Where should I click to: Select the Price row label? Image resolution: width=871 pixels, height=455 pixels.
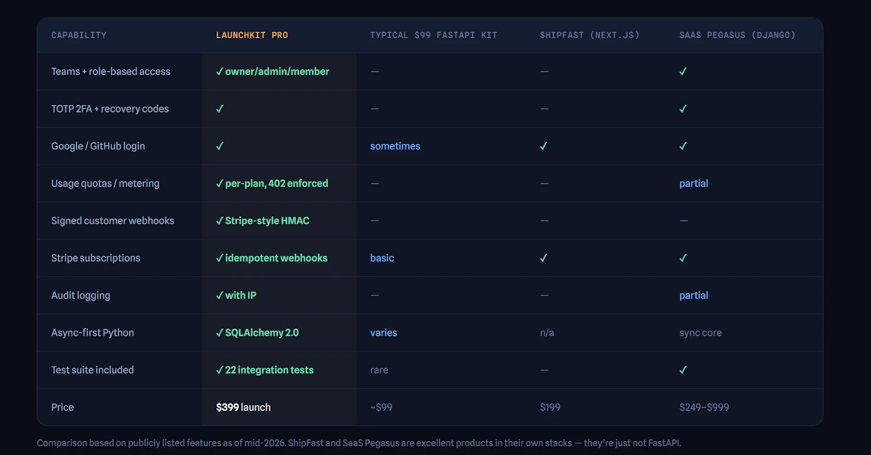[x=63, y=407]
